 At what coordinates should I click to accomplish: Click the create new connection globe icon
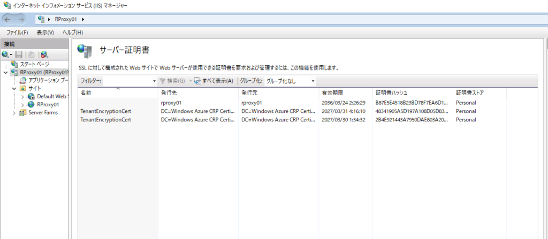(x=5, y=55)
